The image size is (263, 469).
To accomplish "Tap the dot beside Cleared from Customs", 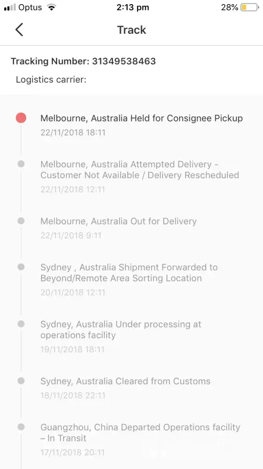I will 21,381.
